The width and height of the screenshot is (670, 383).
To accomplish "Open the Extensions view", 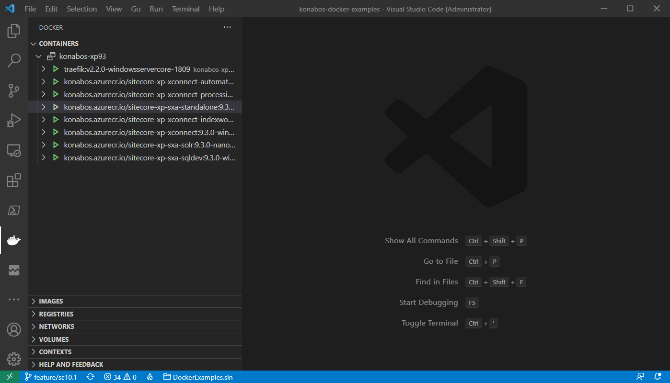I will point(14,180).
